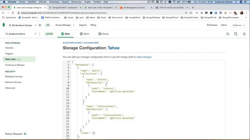Open a new Chrome tab

[x=193, y=7]
